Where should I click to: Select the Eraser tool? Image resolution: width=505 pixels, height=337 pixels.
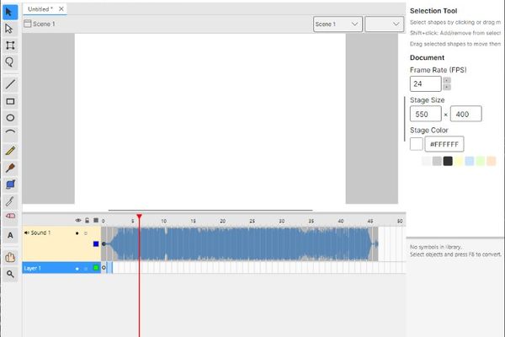point(10,216)
